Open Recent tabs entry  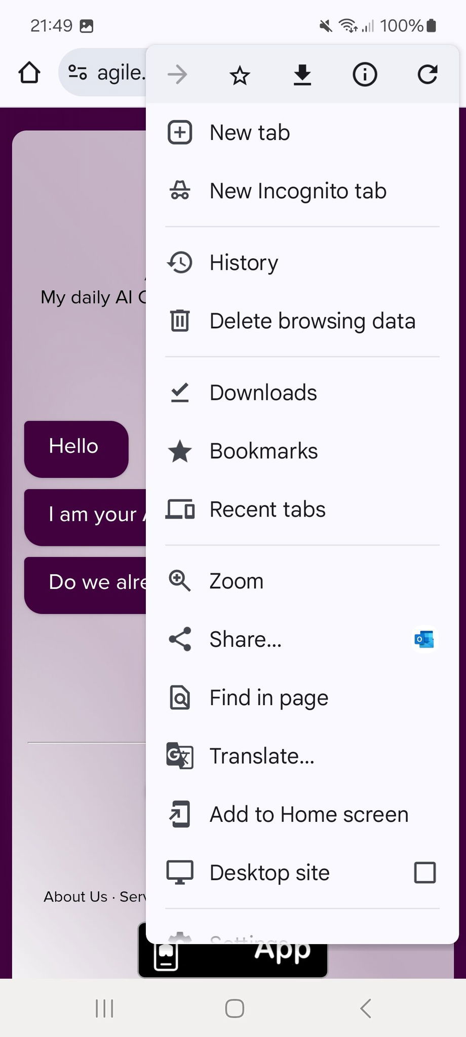click(267, 509)
